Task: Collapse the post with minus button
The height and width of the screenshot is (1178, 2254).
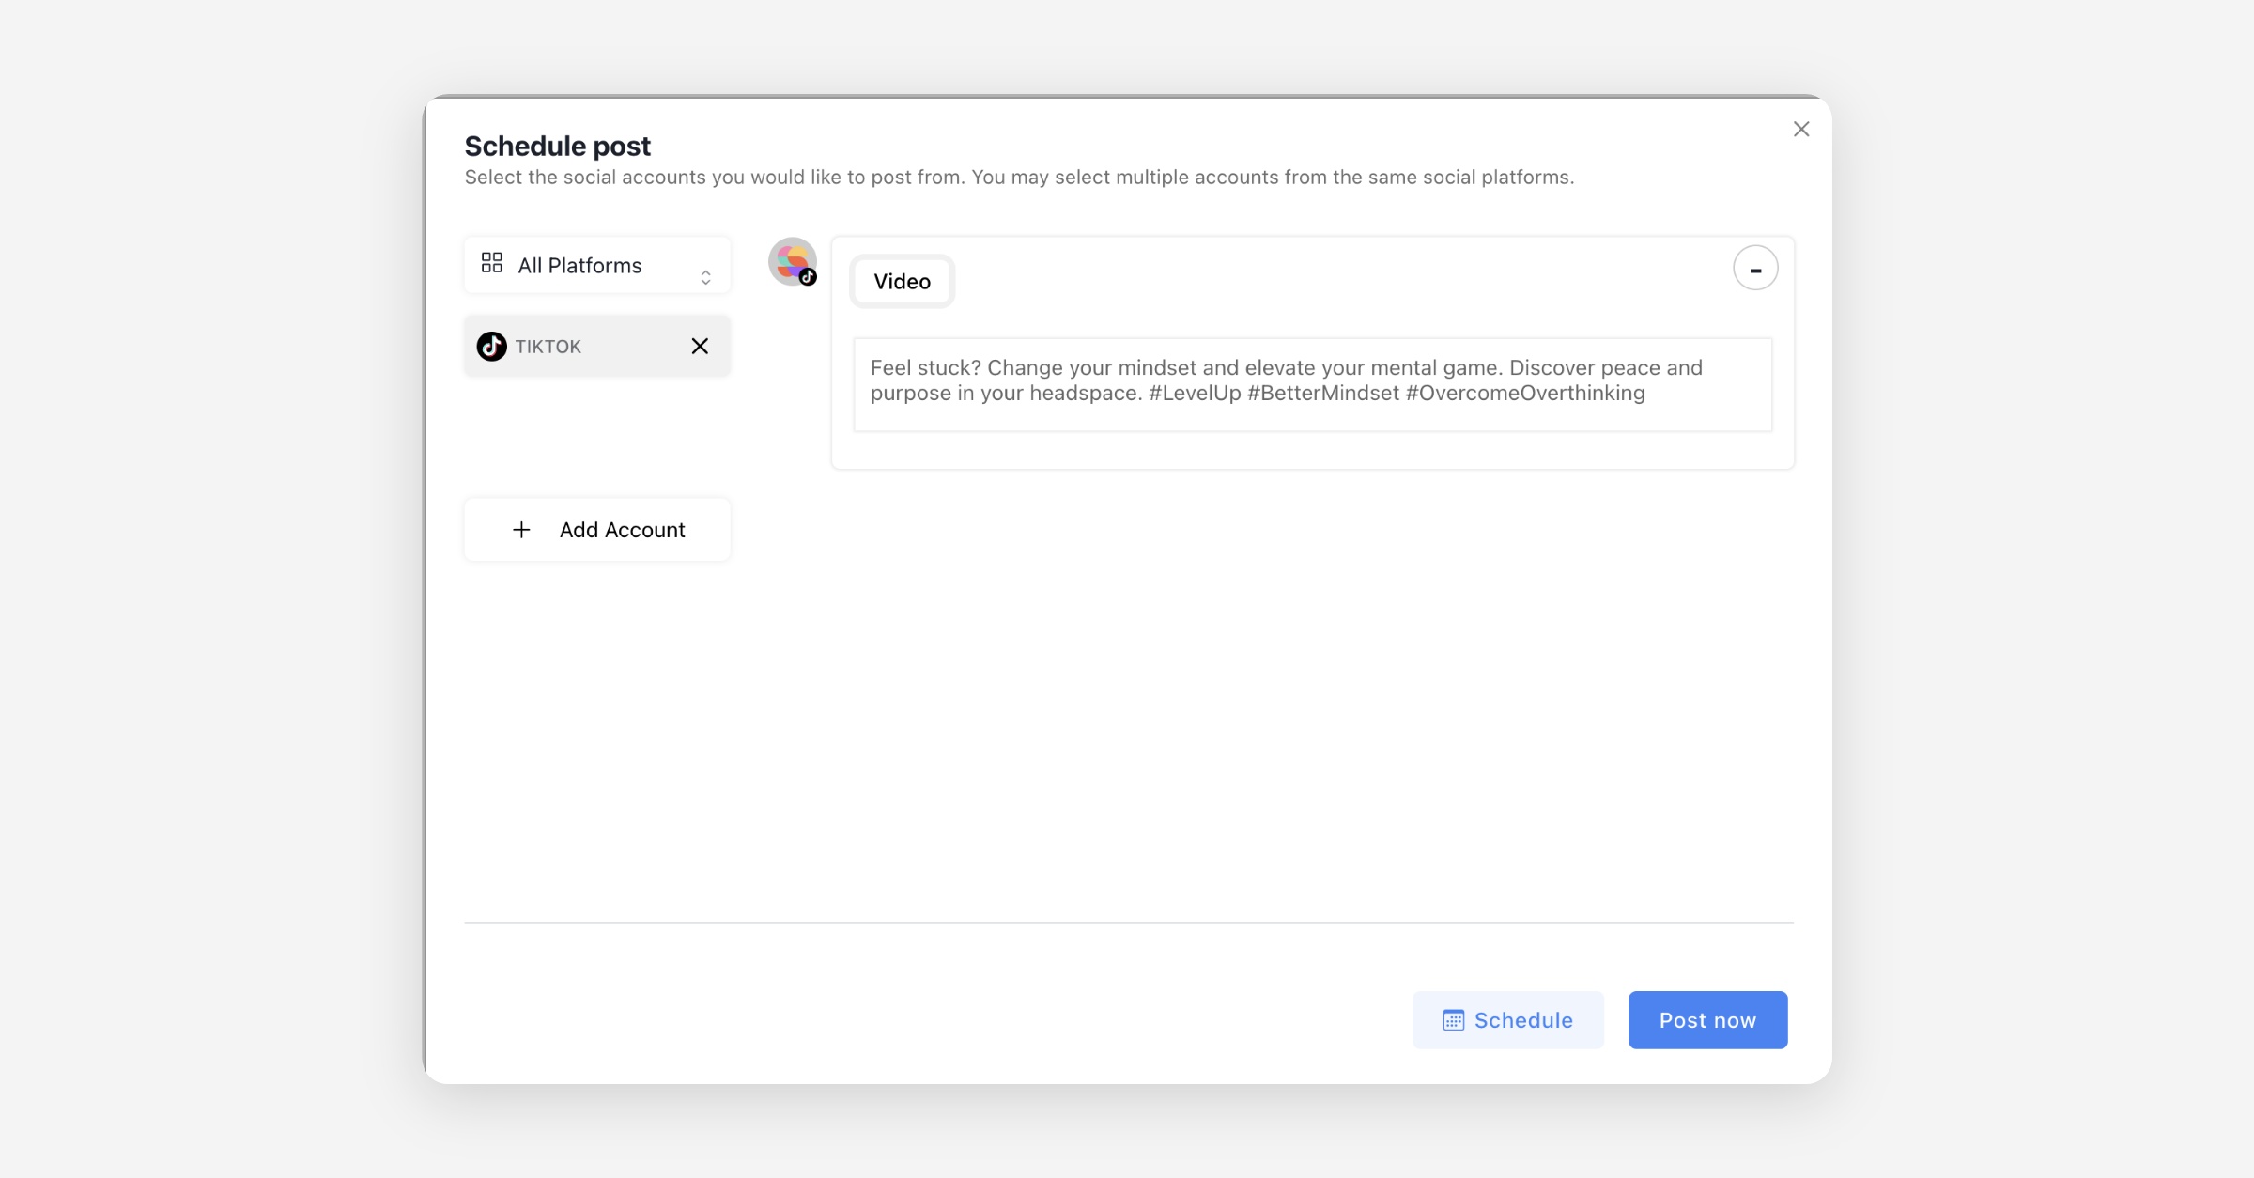Action: [x=1754, y=269]
